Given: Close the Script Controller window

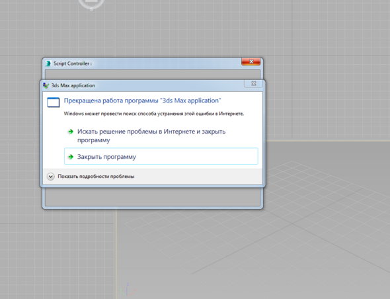Looking at the screenshot, I should click(251, 62).
